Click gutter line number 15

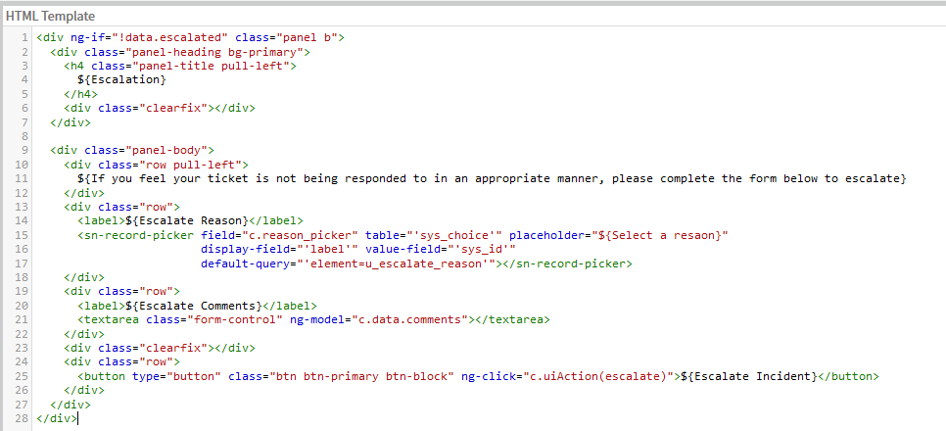[22, 235]
